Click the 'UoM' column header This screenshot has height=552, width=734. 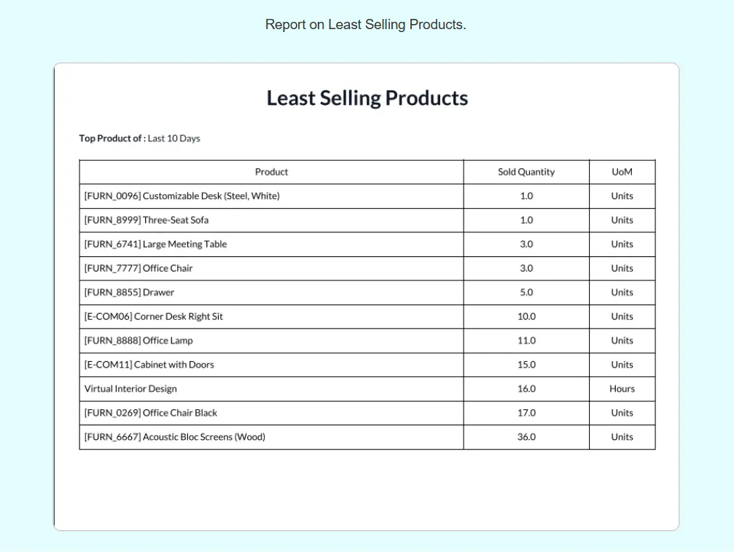coord(622,172)
